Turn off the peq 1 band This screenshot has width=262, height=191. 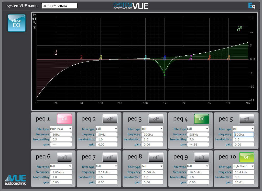(x=64, y=118)
